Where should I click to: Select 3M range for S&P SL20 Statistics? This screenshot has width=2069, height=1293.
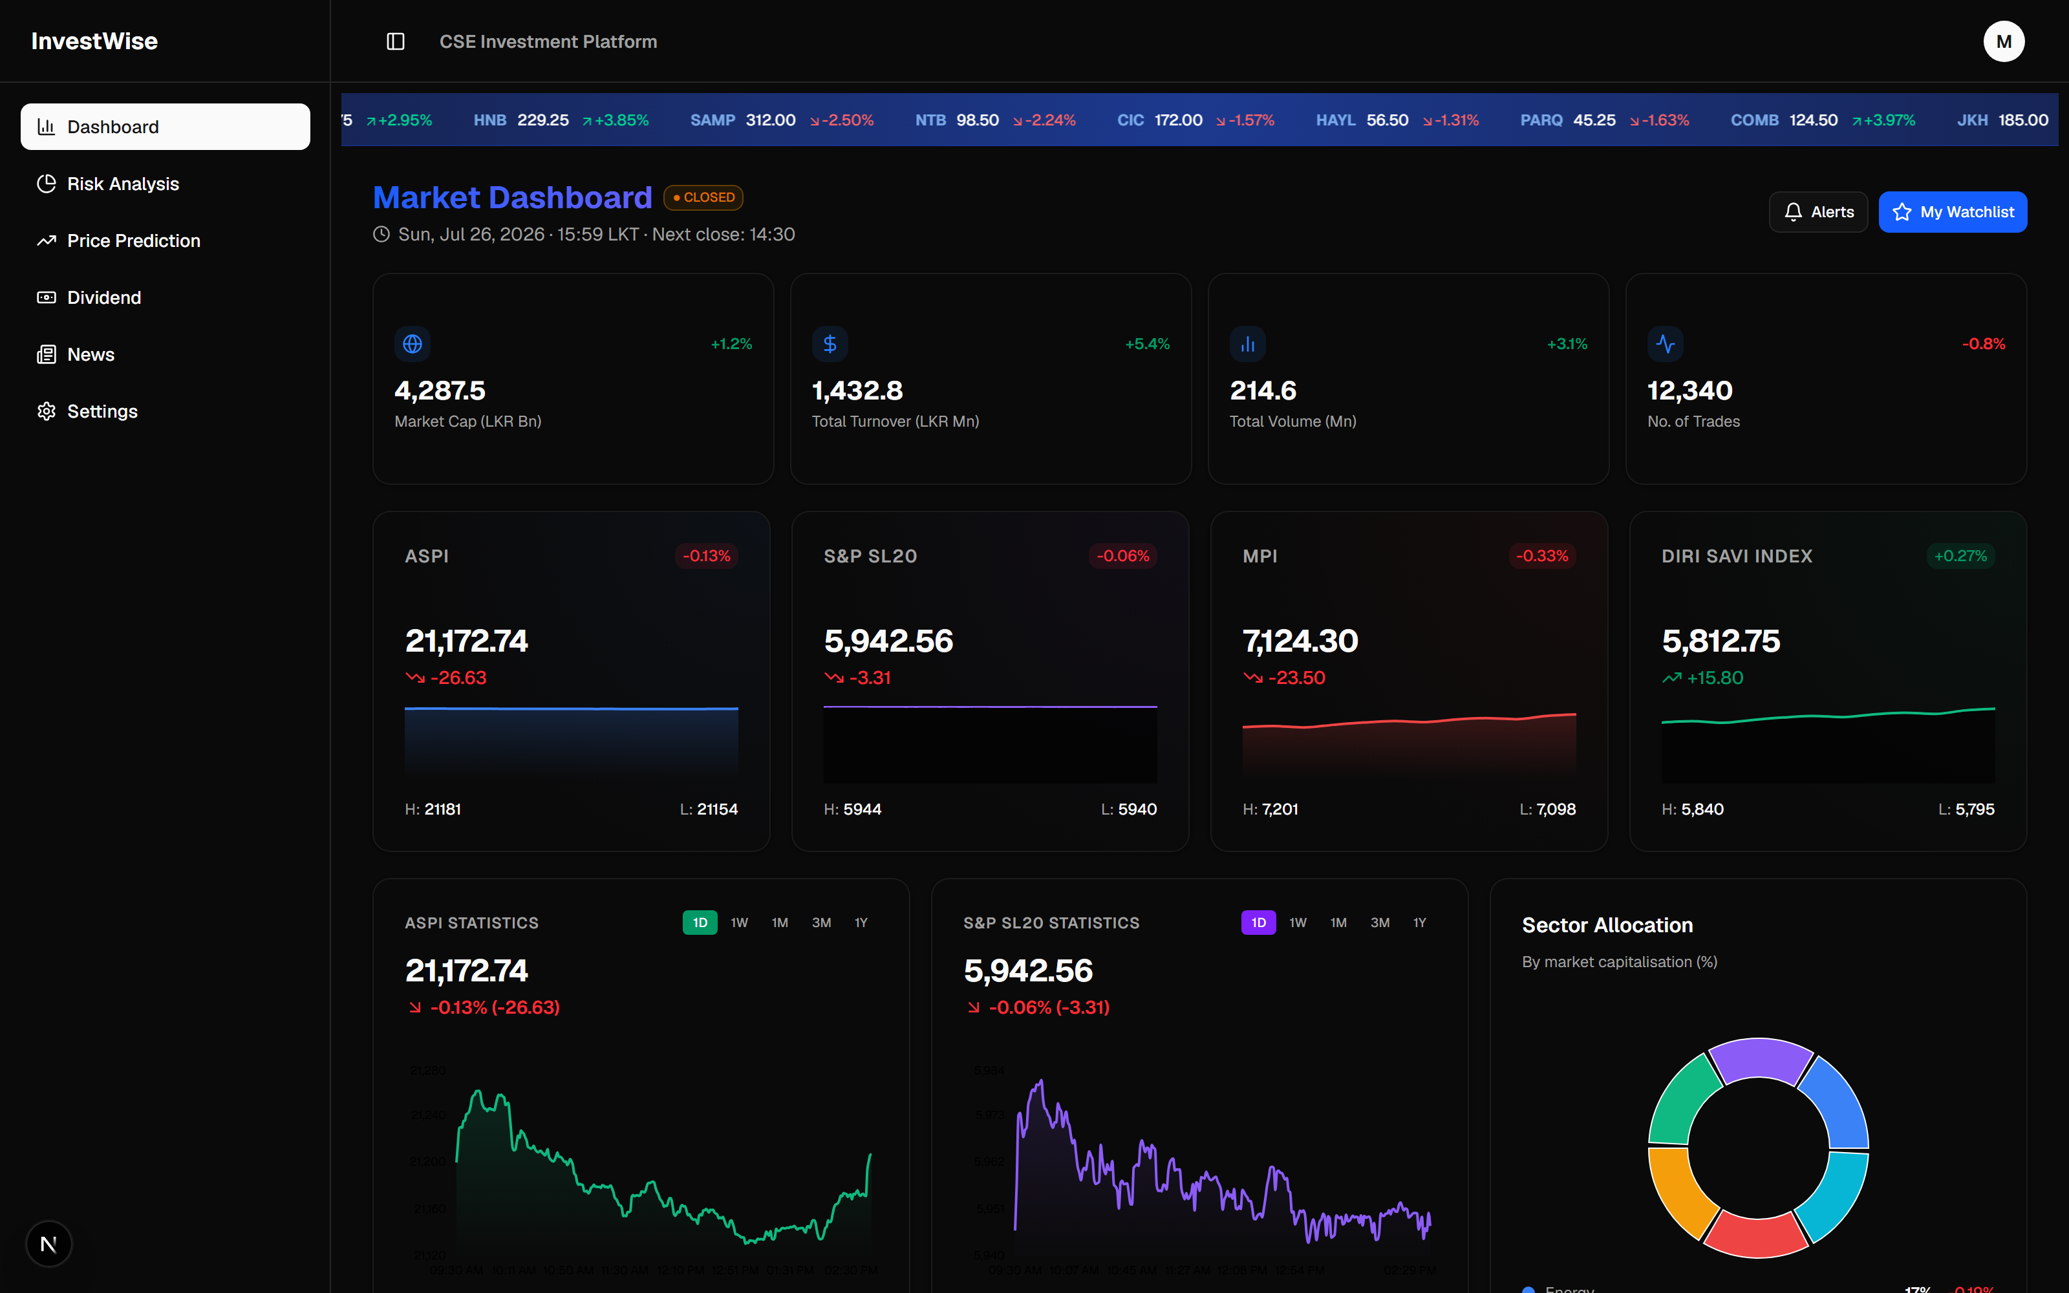pyautogui.click(x=1379, y=923)
